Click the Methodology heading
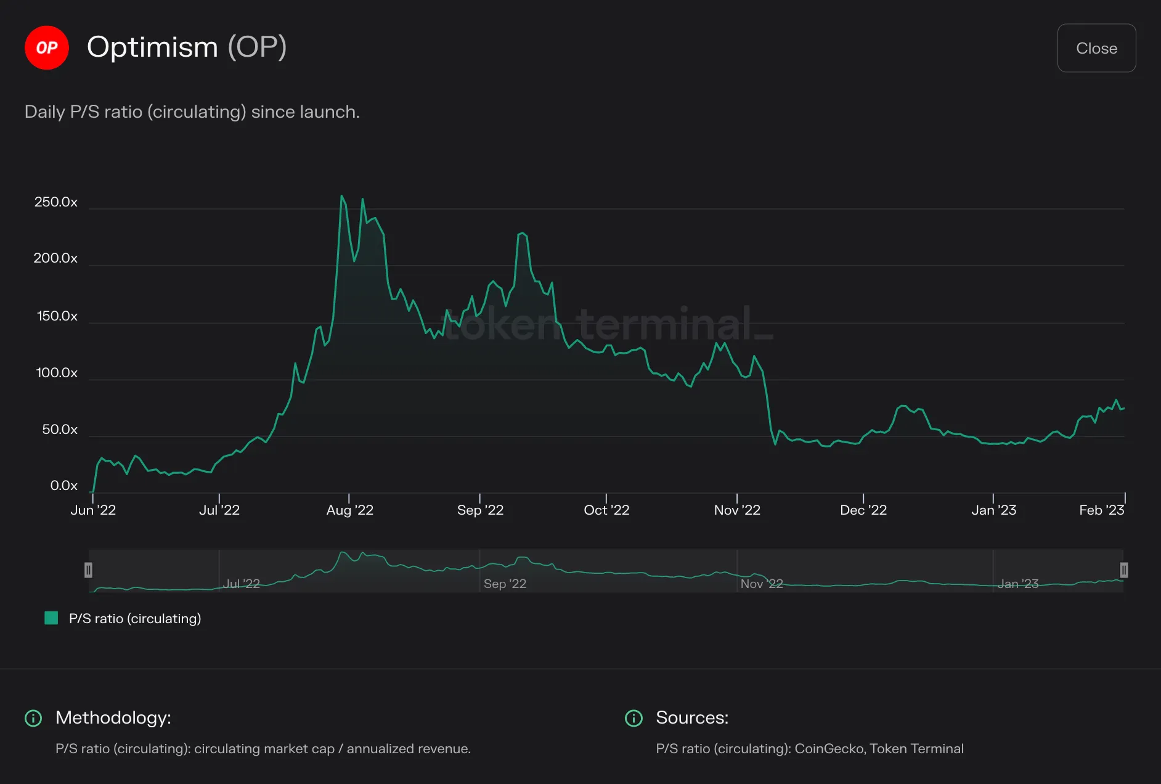This screenshot has height=784, width=1161. [113, 717]
